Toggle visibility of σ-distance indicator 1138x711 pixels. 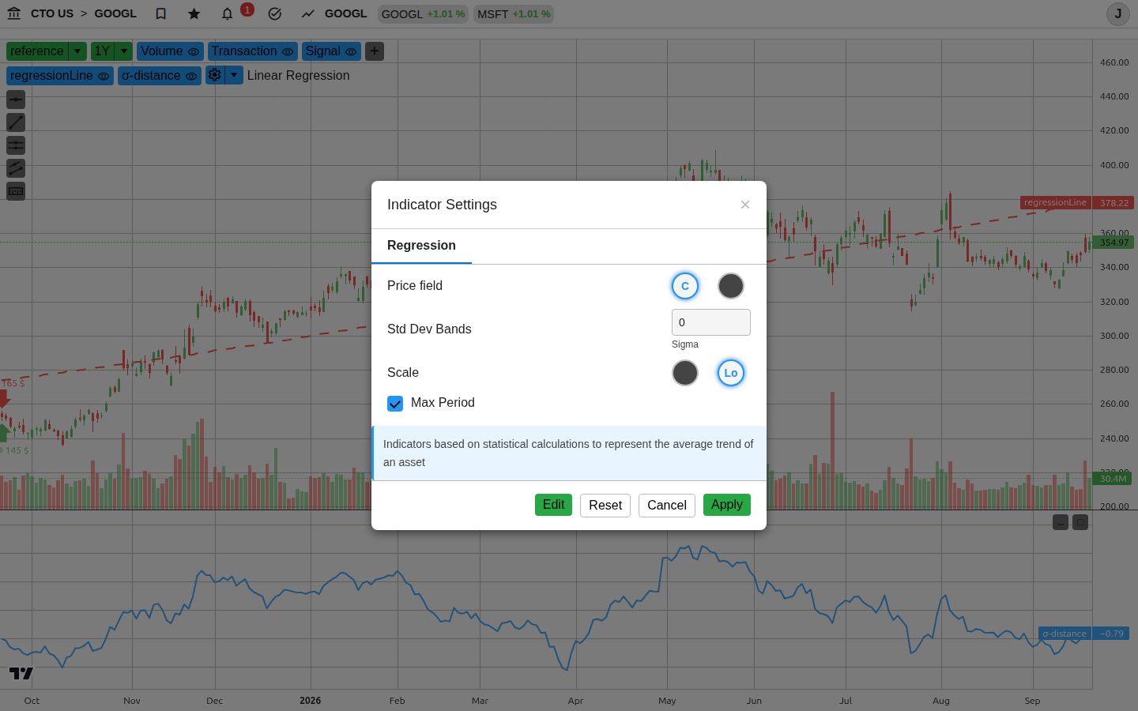click(191, 77)
